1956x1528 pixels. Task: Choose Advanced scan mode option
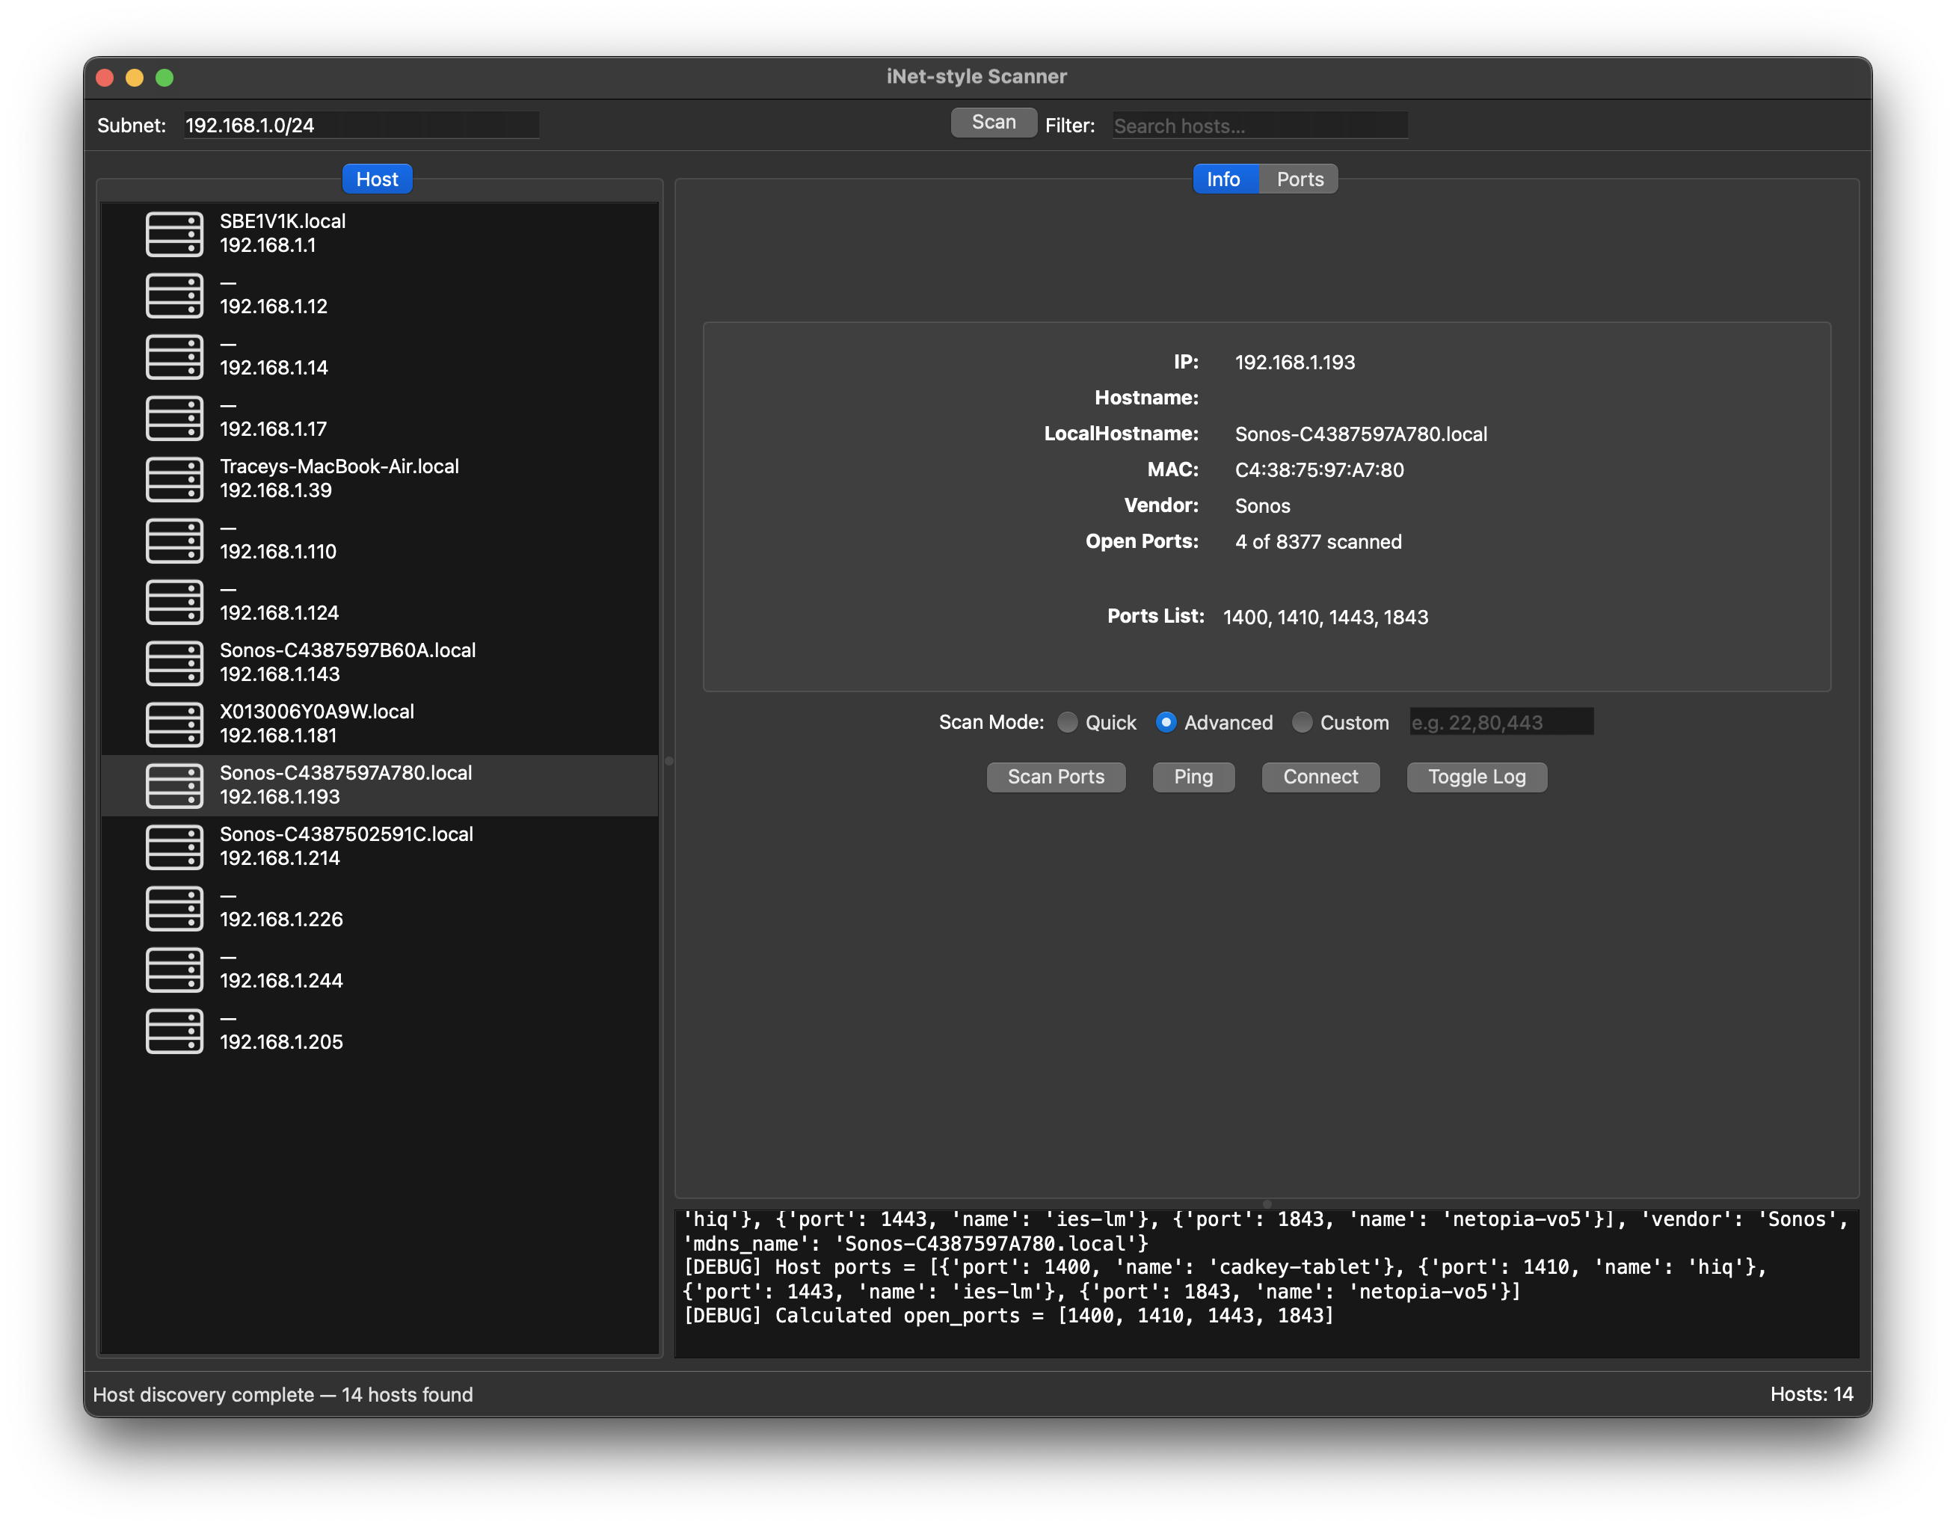[x=1165, y=722]
